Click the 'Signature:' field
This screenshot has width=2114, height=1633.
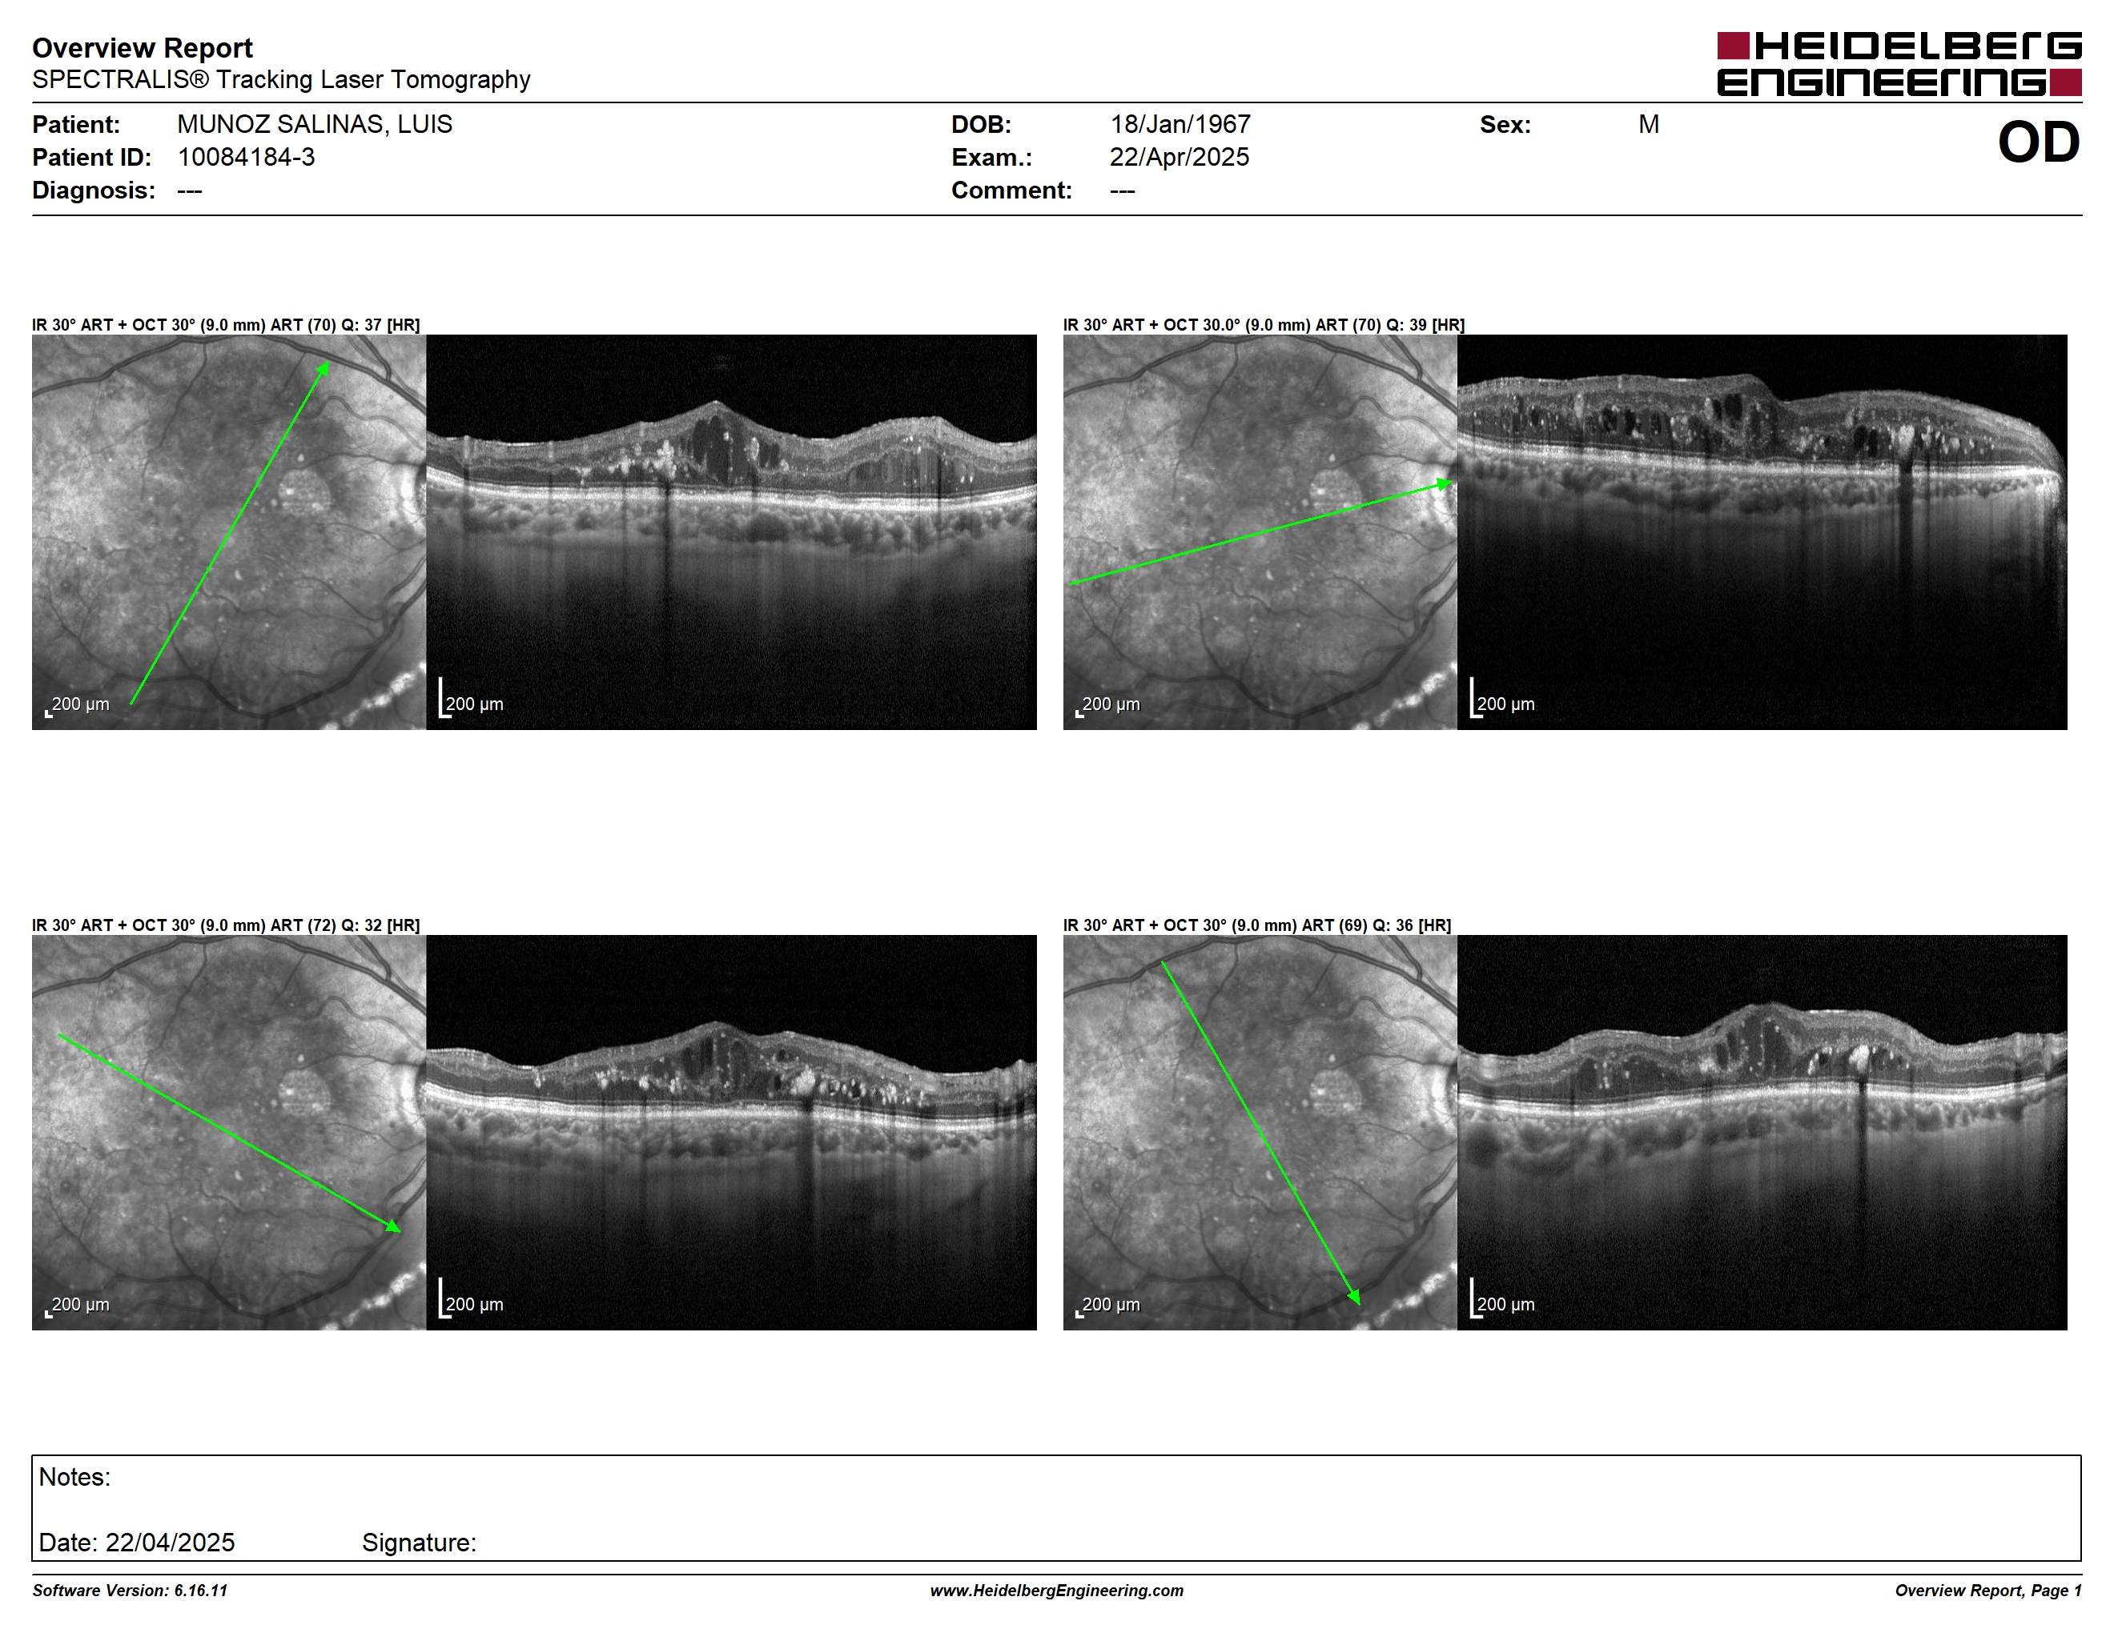click(x=419, y=1542)
